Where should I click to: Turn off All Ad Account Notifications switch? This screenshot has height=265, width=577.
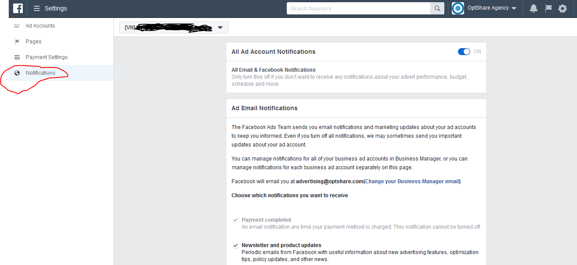point(464,52)
